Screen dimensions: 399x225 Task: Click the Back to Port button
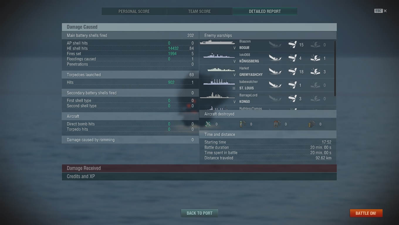point(199,213)
